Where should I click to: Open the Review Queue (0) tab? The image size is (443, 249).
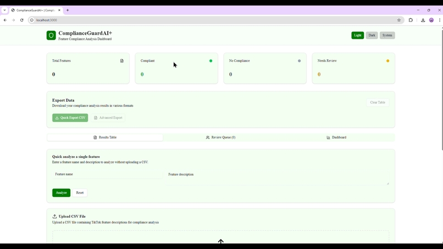pos(220,137)
